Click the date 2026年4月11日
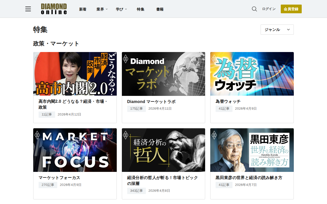Viewport: 327px width, 204px height. [x=160, y=109]
